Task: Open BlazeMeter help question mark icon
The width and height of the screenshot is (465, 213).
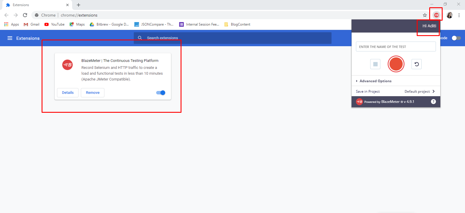Action: 433,102
